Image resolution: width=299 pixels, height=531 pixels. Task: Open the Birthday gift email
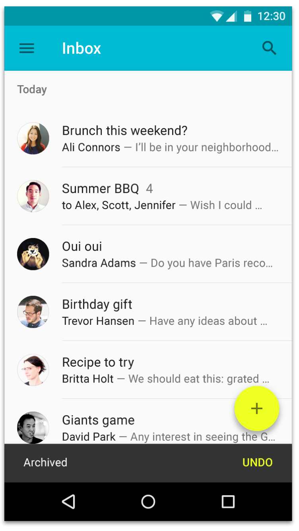coord(171,312)
